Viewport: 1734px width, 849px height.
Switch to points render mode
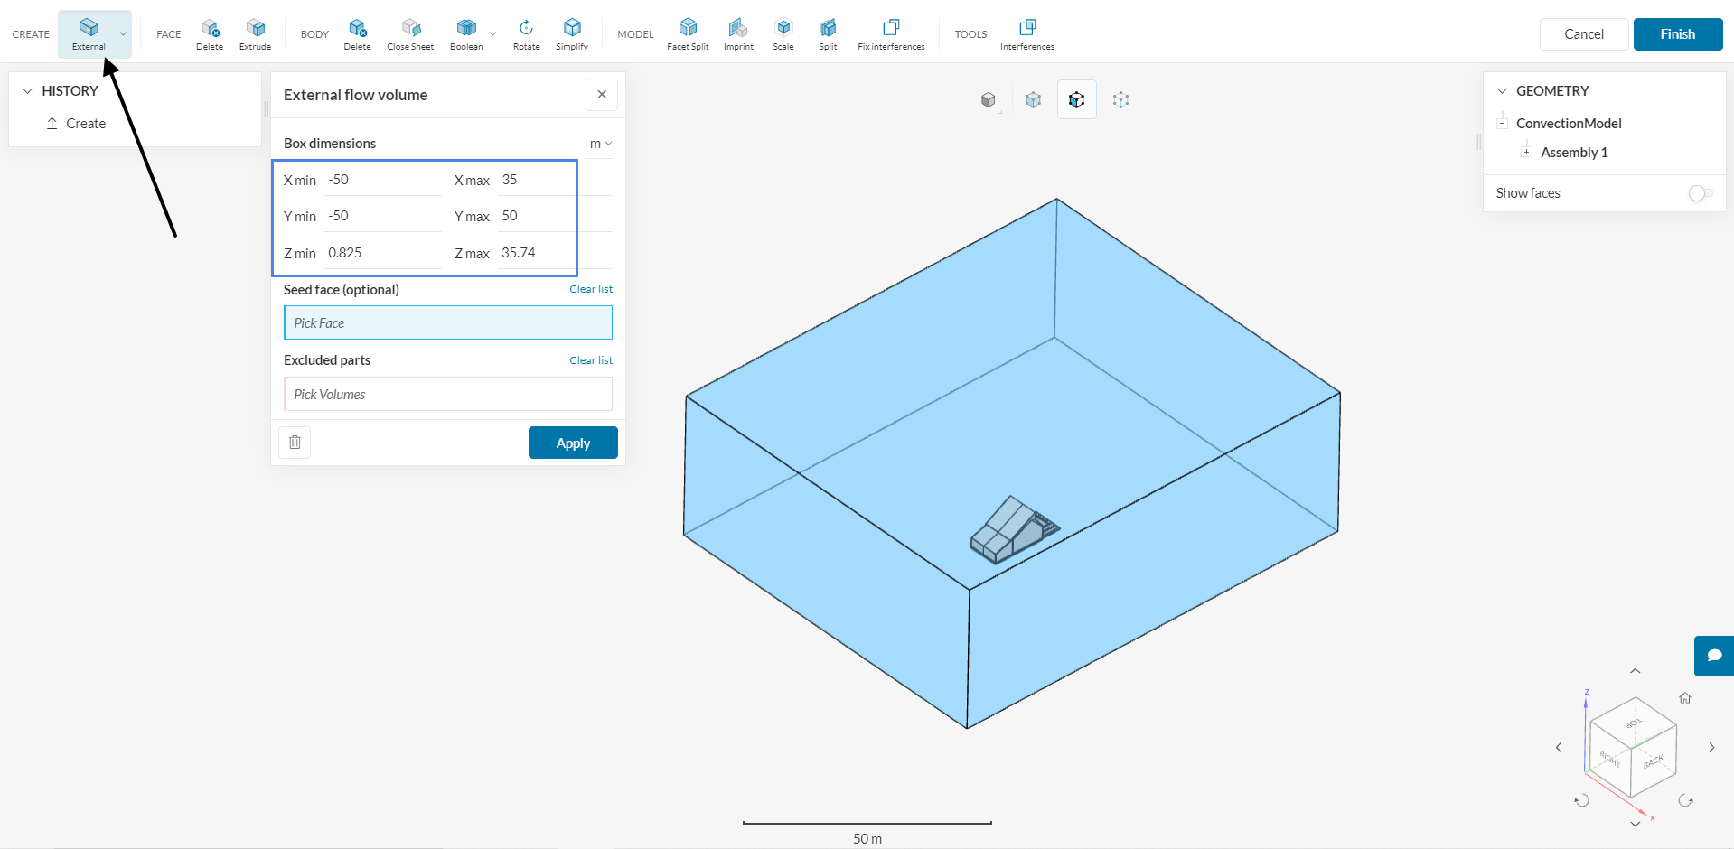(x=1121, y=99)
